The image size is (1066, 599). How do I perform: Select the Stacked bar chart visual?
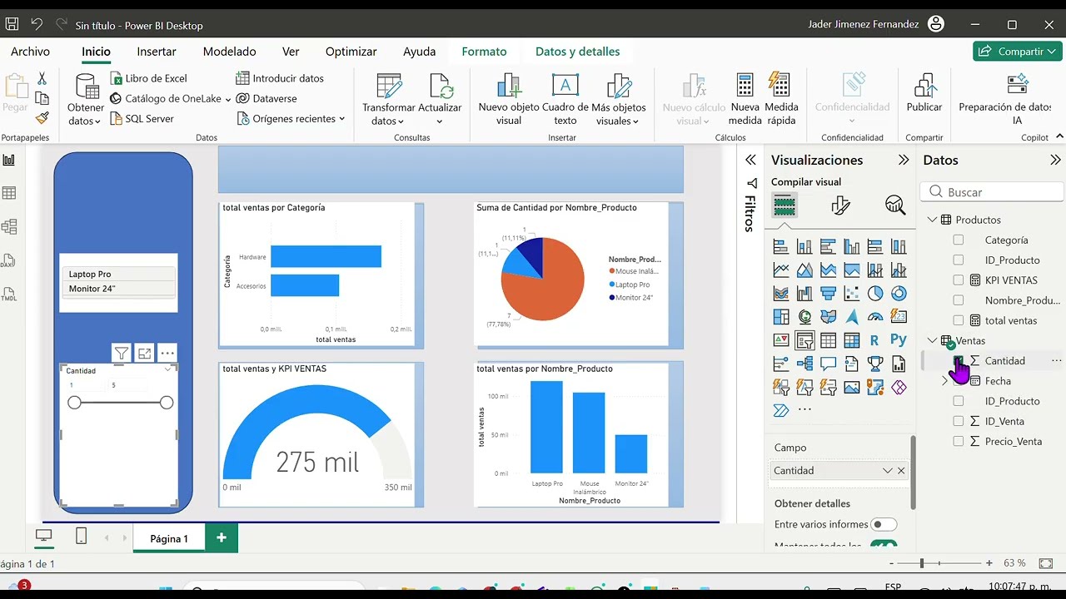click(781, 247)
